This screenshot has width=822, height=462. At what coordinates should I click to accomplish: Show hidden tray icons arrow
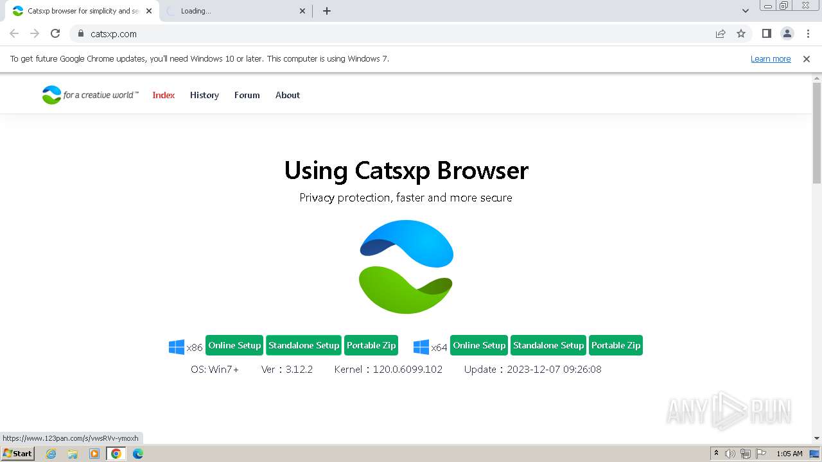tap(716, 454)
